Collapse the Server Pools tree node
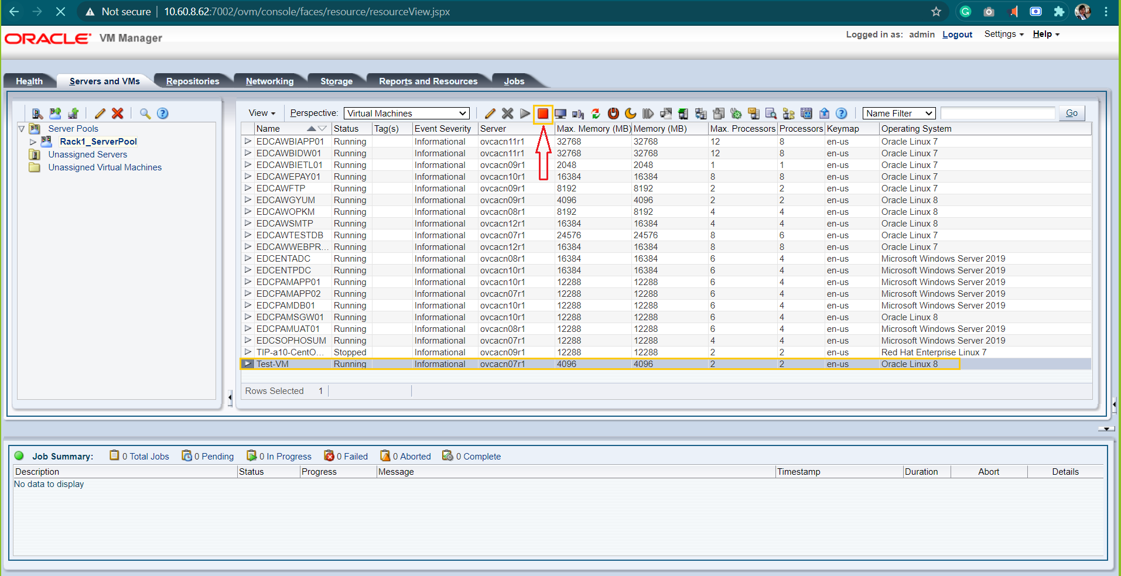The image size is (1121, 576). pyautogui.click(x=22, y=129)
